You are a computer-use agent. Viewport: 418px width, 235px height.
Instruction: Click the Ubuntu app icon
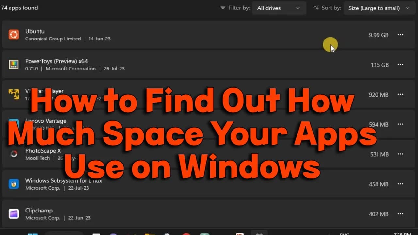coord(13,35)
